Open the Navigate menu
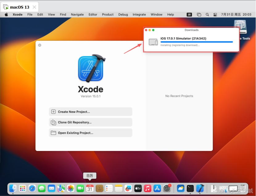256x196 pixels. click(x=77, y=14)
